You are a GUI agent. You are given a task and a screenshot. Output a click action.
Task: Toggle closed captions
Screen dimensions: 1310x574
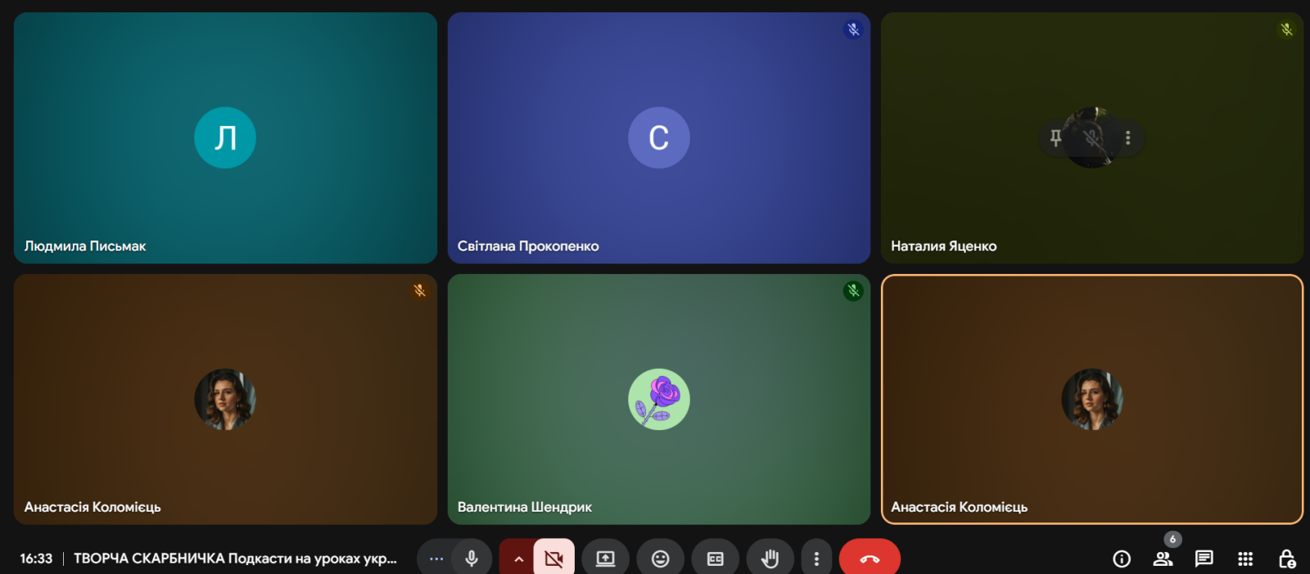(715, 558)
